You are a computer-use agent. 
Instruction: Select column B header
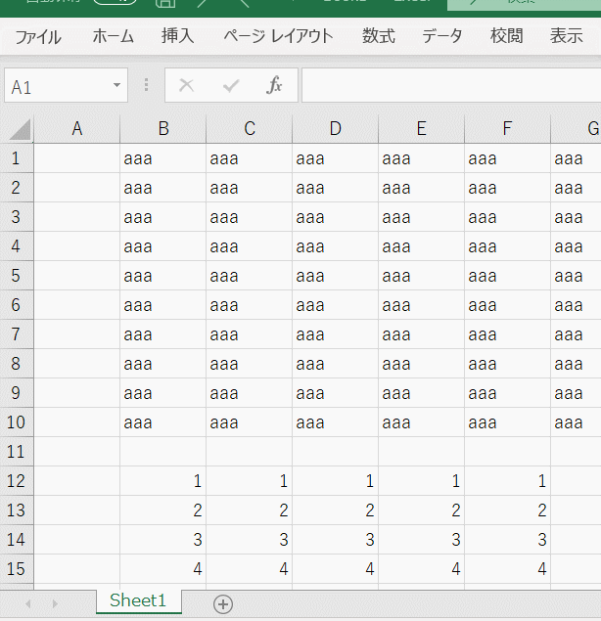[162, 129]
